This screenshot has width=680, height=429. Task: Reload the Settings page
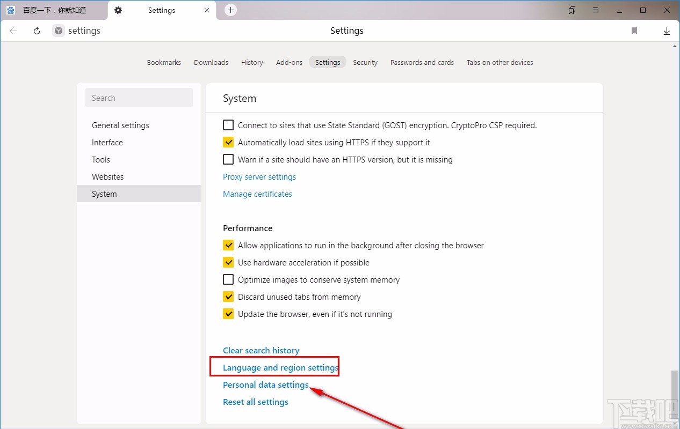click(x=36, y=31)
